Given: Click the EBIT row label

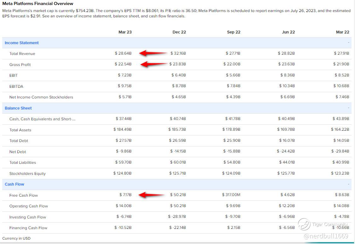Looking at the screenshot, I should 13,75.
